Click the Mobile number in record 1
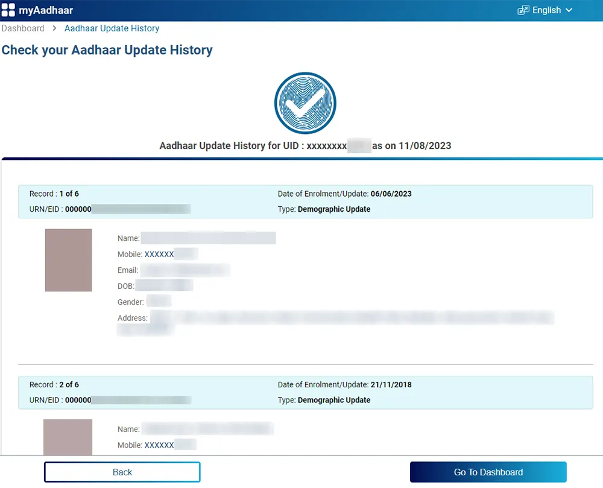The image size is (603, 488). pyautogui.click(x=171, y=254)
